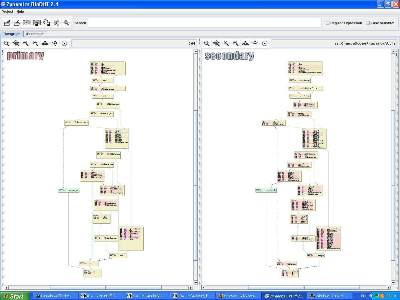The image size is (400, 300).
Task: Click zoom to fit in the secondary view
Action: click(216, 43)
